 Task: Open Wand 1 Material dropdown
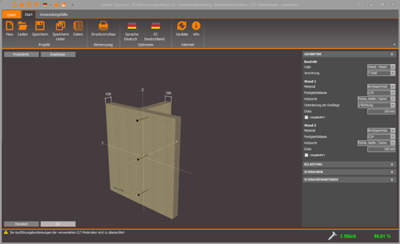tap(381, 87)
